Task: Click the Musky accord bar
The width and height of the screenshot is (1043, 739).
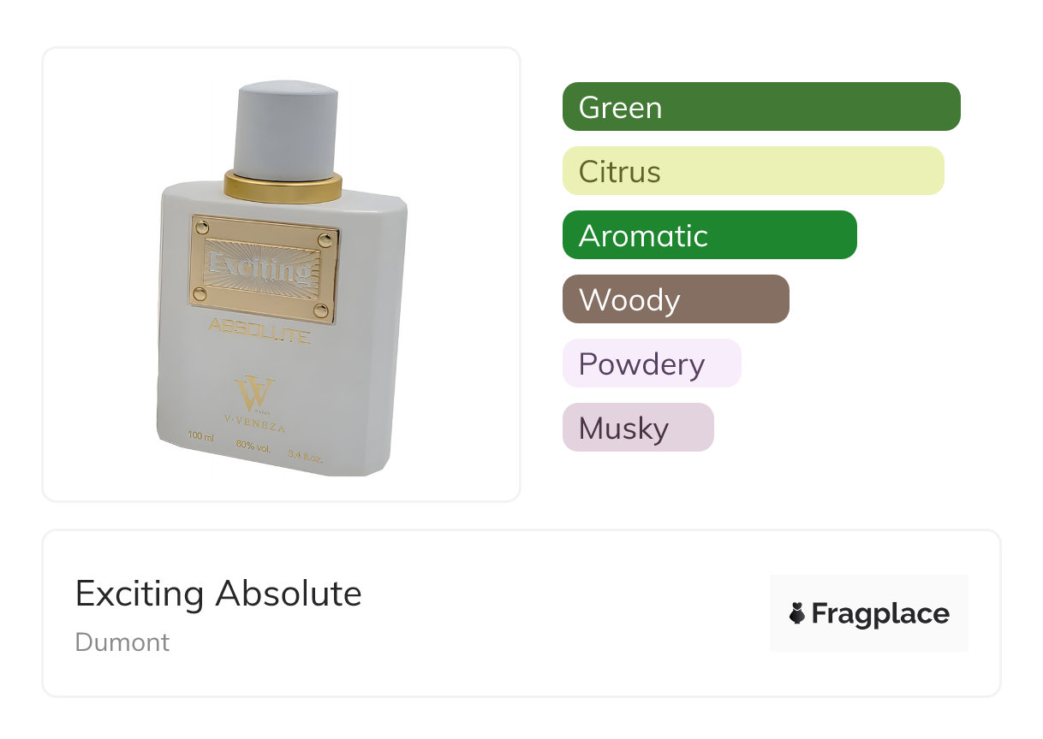Action: 637,428
